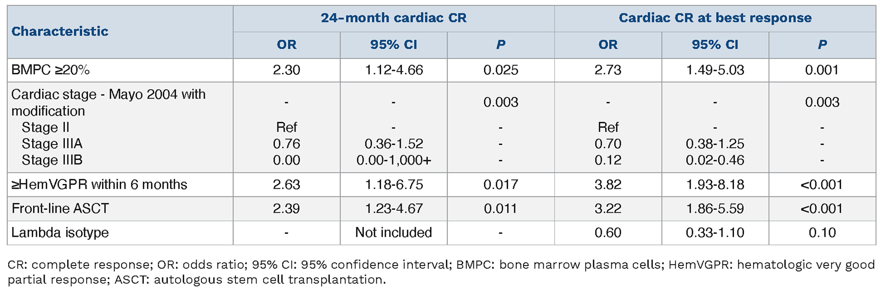
Task: Click the 'Stage IIIA' row label
Action: coord(52,144)
